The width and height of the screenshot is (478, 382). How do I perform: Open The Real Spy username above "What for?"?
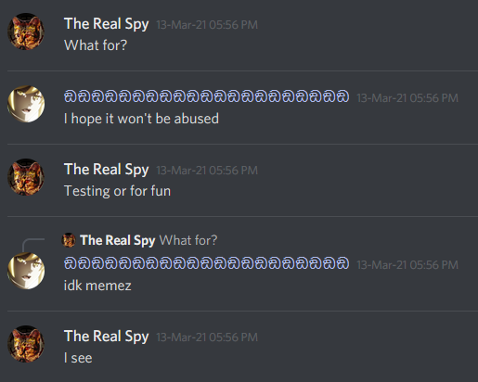click(107, 24)
